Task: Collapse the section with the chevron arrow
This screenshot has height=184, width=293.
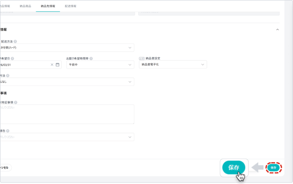Action: click(277, 30)
